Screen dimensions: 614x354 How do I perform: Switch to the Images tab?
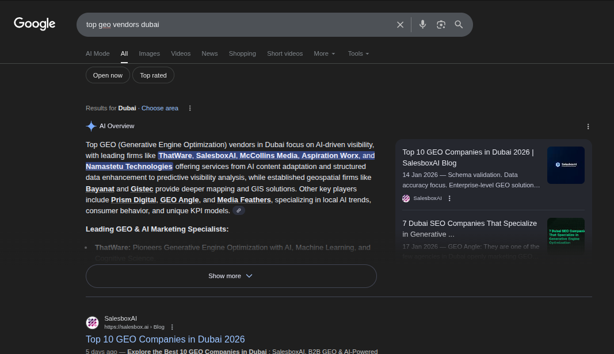pos(149,53)
